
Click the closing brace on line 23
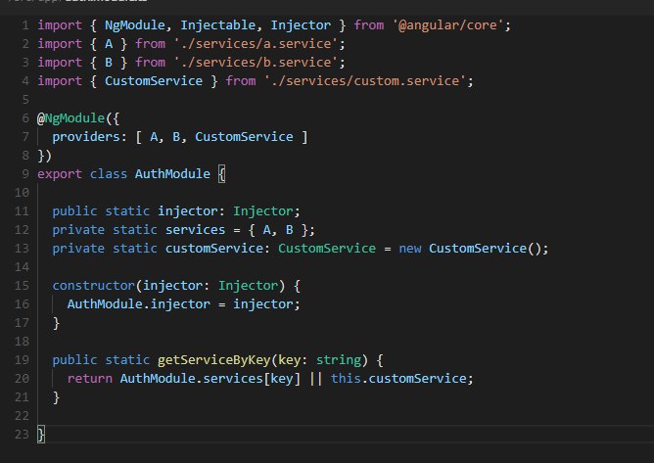point(41,435)
